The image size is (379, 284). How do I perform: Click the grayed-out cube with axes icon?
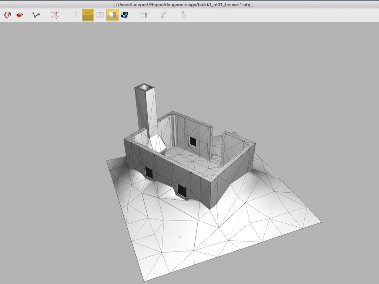pos(144,15)
